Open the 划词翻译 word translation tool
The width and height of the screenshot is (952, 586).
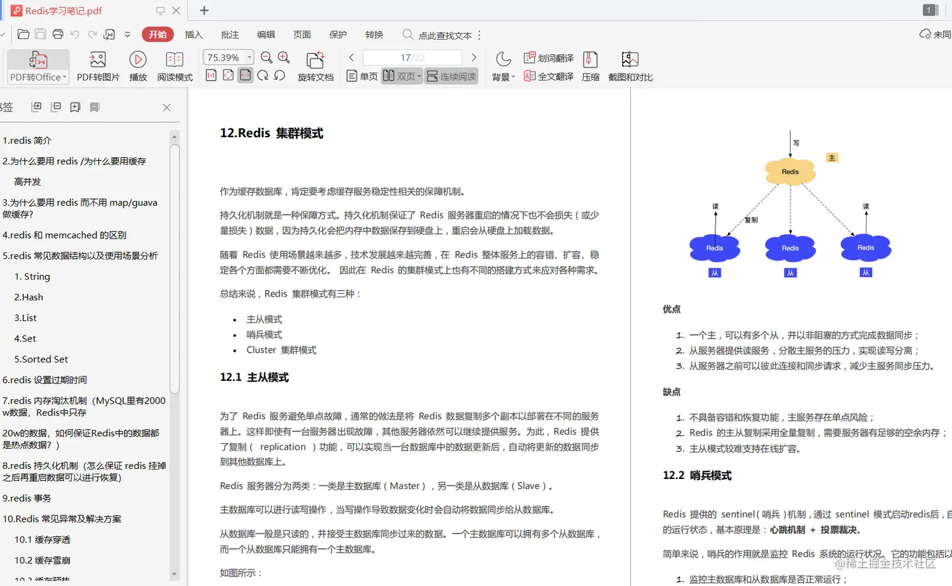click(550, 57)
